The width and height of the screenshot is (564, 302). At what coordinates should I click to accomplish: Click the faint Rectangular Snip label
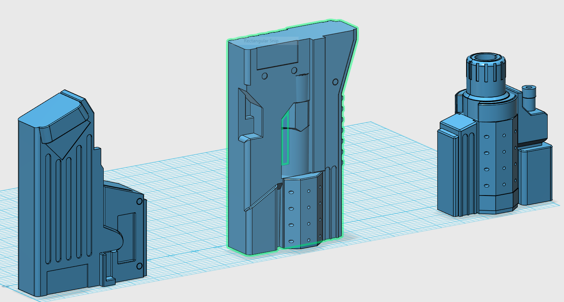[x=261, y=41]
